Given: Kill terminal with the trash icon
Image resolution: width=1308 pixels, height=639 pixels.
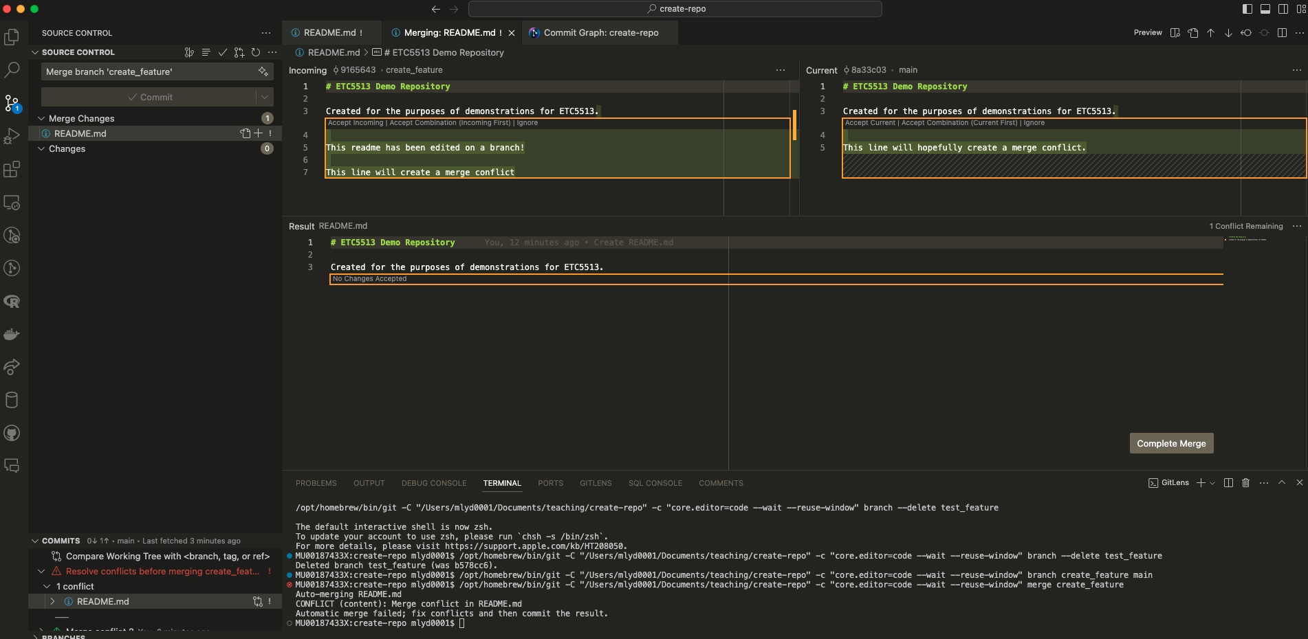Looking at the screenshot, I should tap(1245, 483).
